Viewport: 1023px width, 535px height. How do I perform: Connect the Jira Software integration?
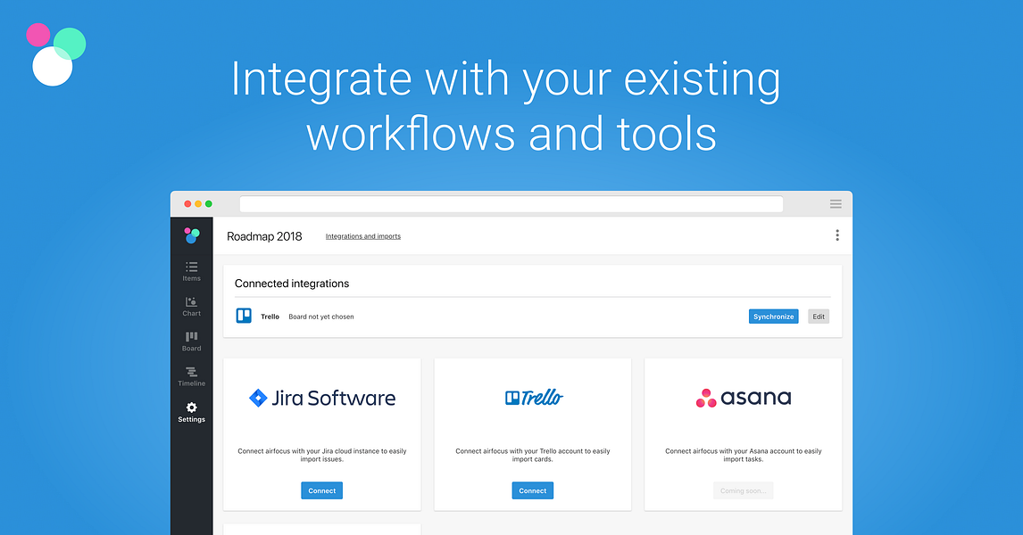[x=321, y=490]
